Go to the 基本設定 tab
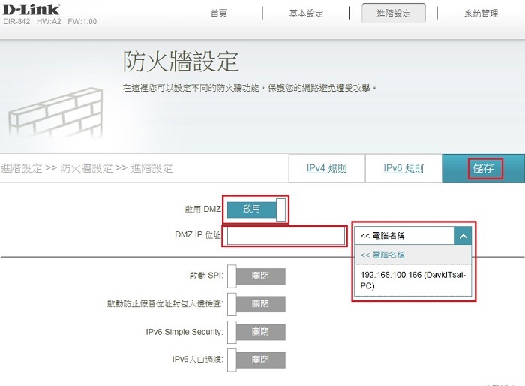Viewport: 525px width, 386px height. click(306, 14)
